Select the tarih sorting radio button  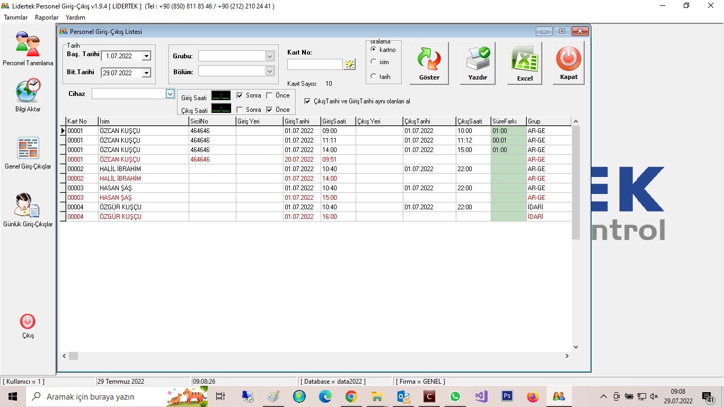pyautogui.click(x=374, y=77)
